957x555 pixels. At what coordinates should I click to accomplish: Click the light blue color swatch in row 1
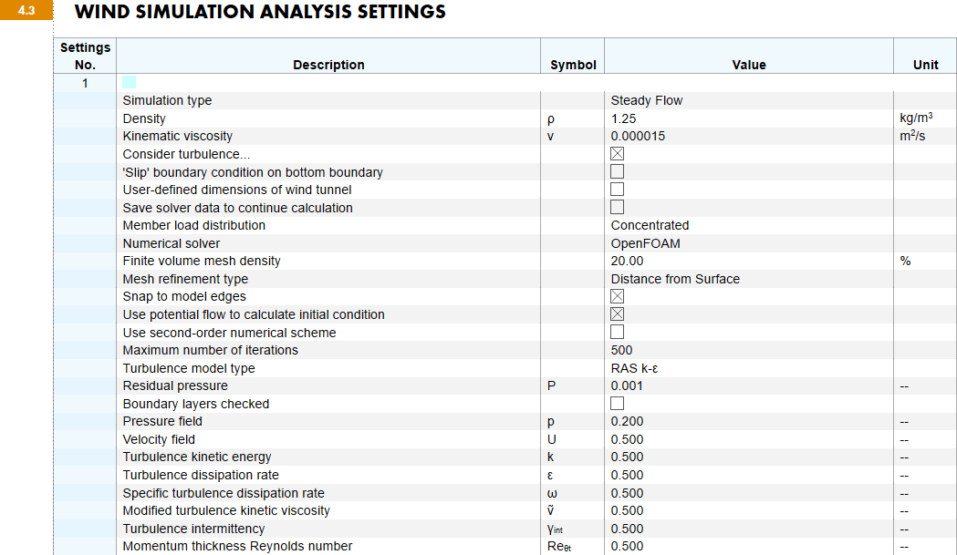pyautogui.click(x=129, y=83)
